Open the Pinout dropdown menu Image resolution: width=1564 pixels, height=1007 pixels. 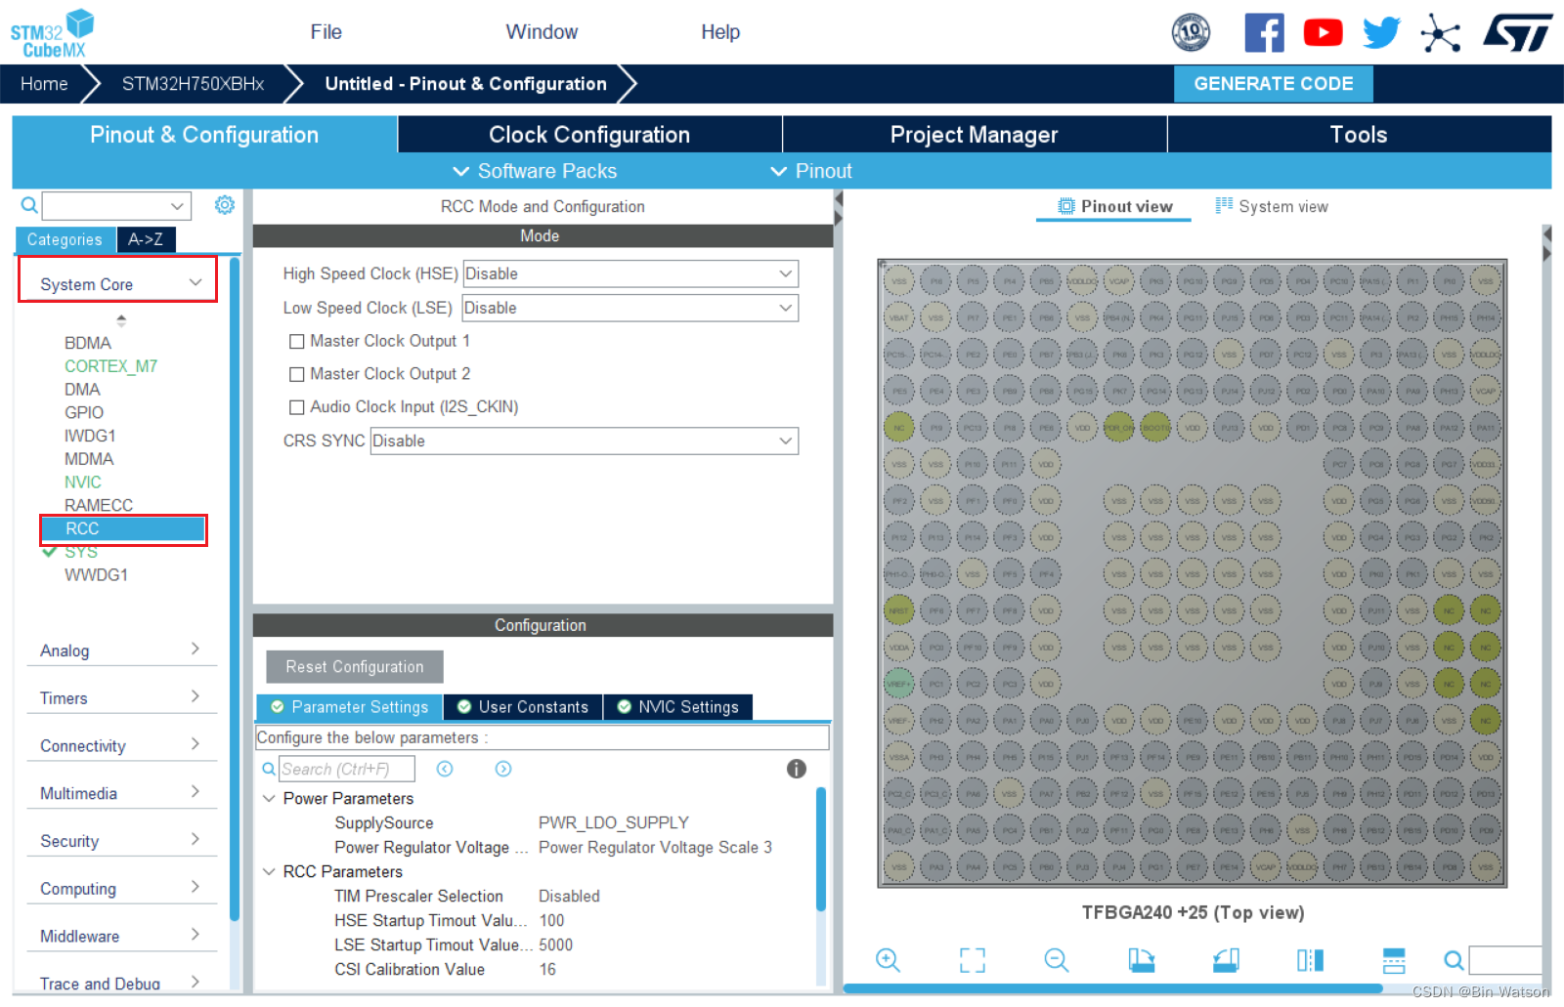[811, 172]
